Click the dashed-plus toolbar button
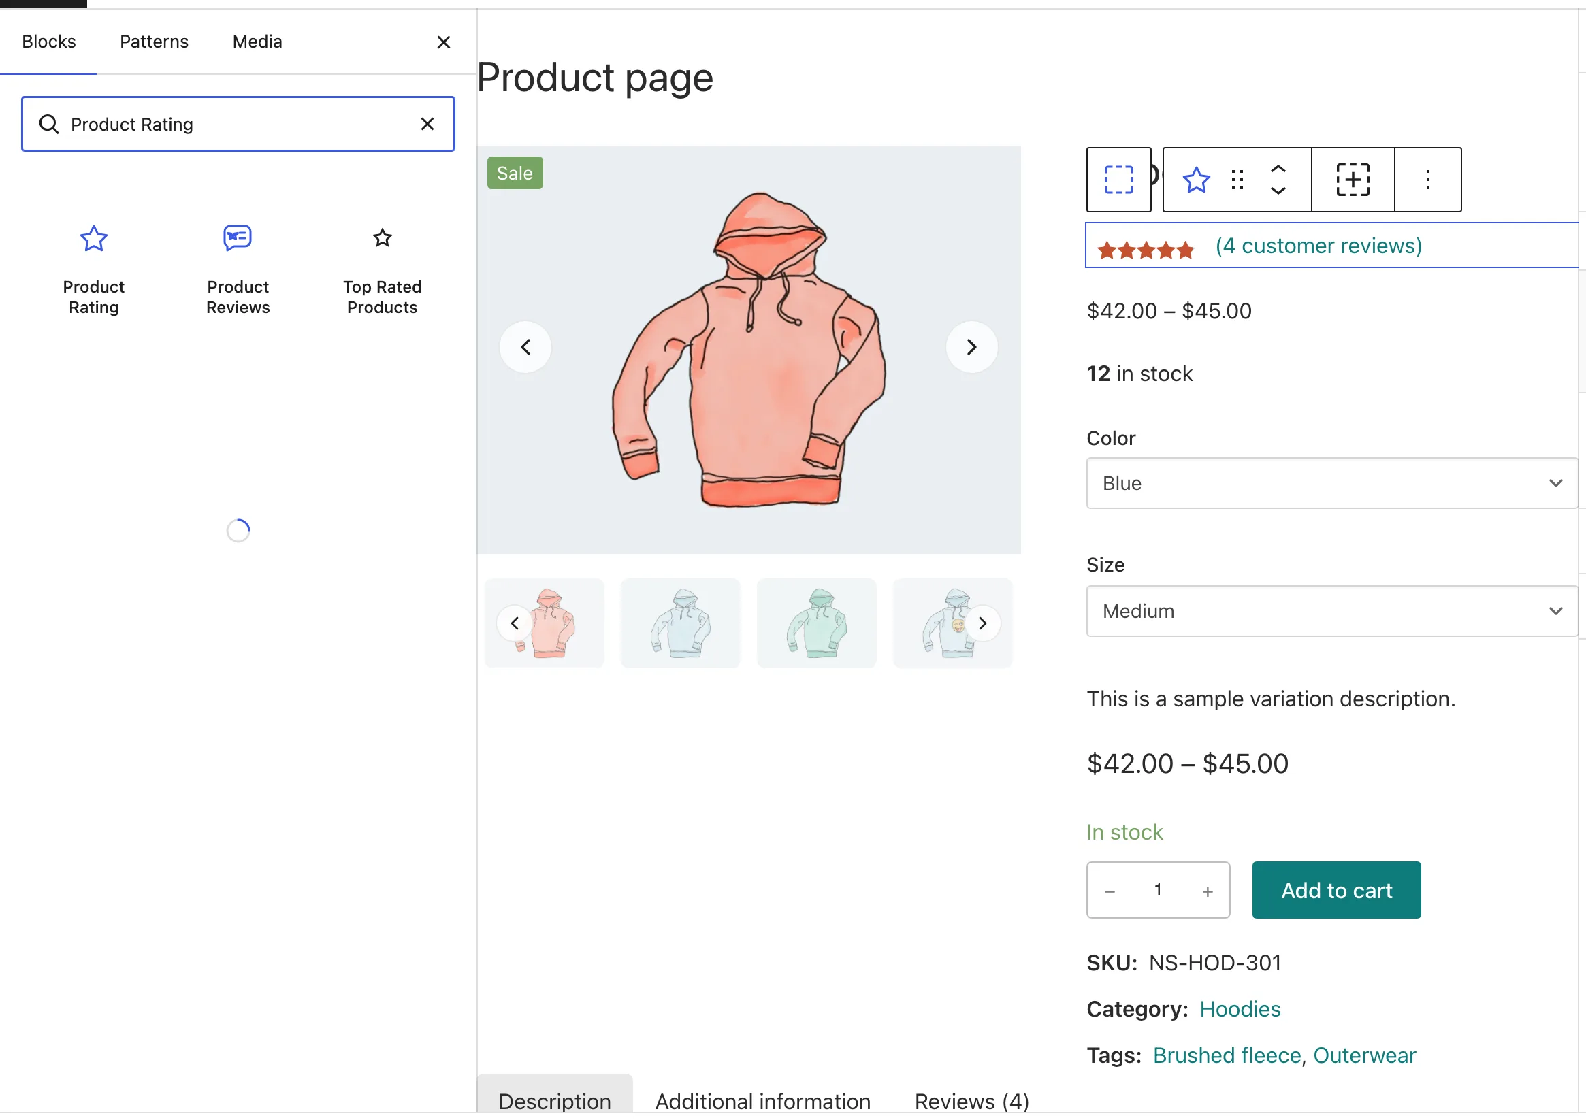The width and height of the screenshot is (1586, 1120). tap(1353, 180)
